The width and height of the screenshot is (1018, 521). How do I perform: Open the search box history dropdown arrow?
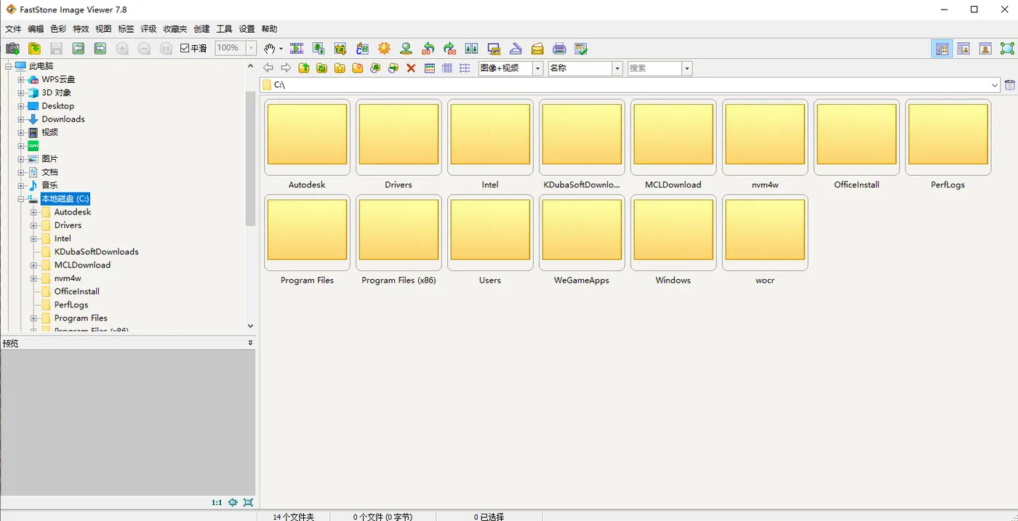tap(687, 68)
